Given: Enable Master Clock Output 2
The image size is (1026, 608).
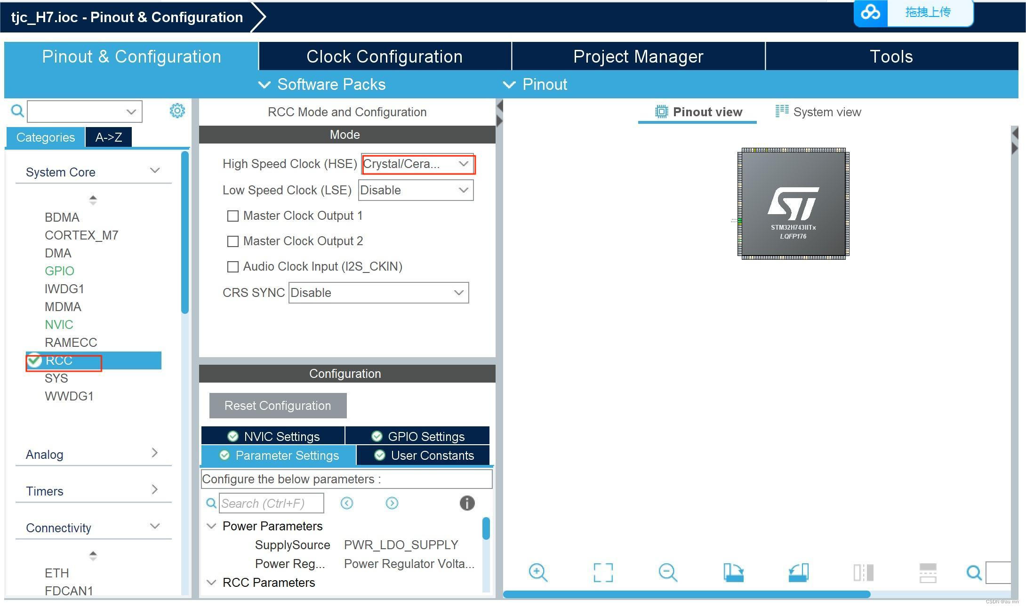Looking at the screenshot, I should [233, 241].
